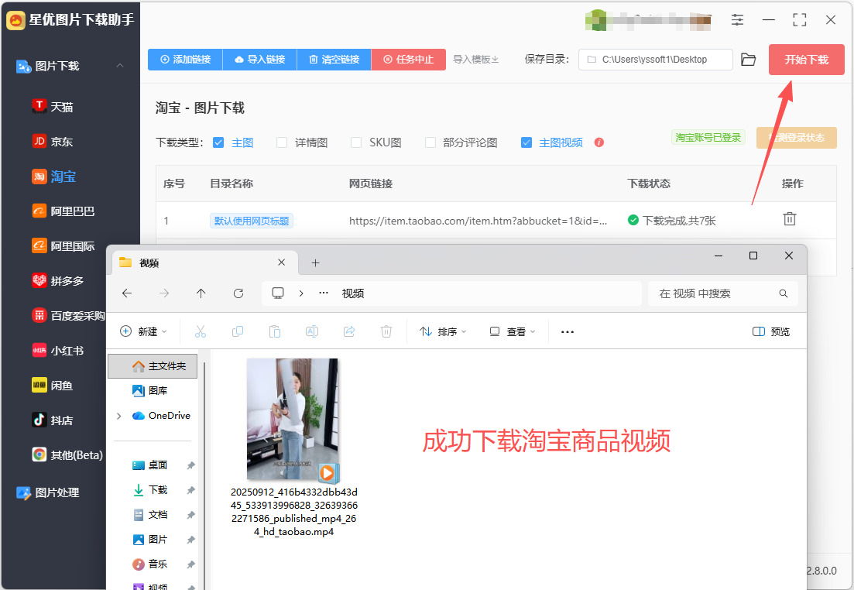Collapse the 图片下载 sidebar section
854x590 pixels.
coord(120,66)
